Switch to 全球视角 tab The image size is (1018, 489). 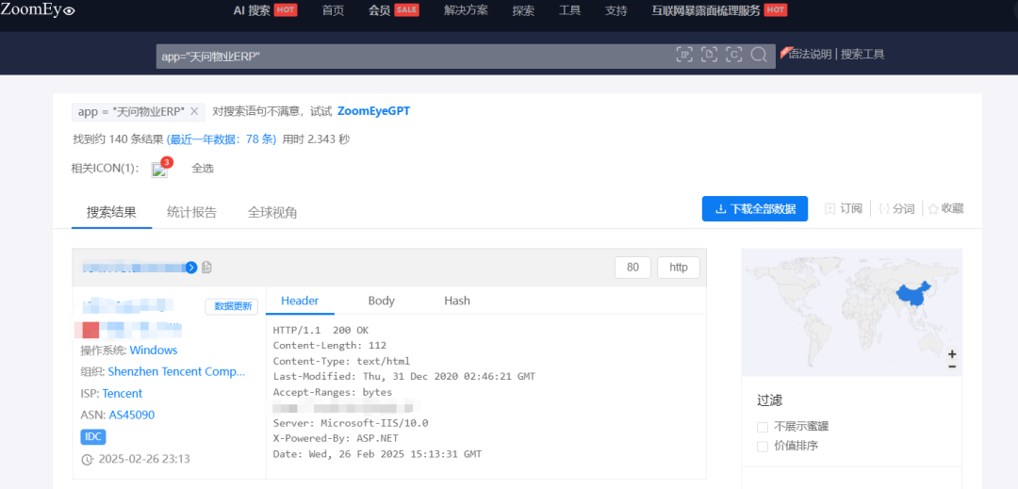tap(272, 213)
